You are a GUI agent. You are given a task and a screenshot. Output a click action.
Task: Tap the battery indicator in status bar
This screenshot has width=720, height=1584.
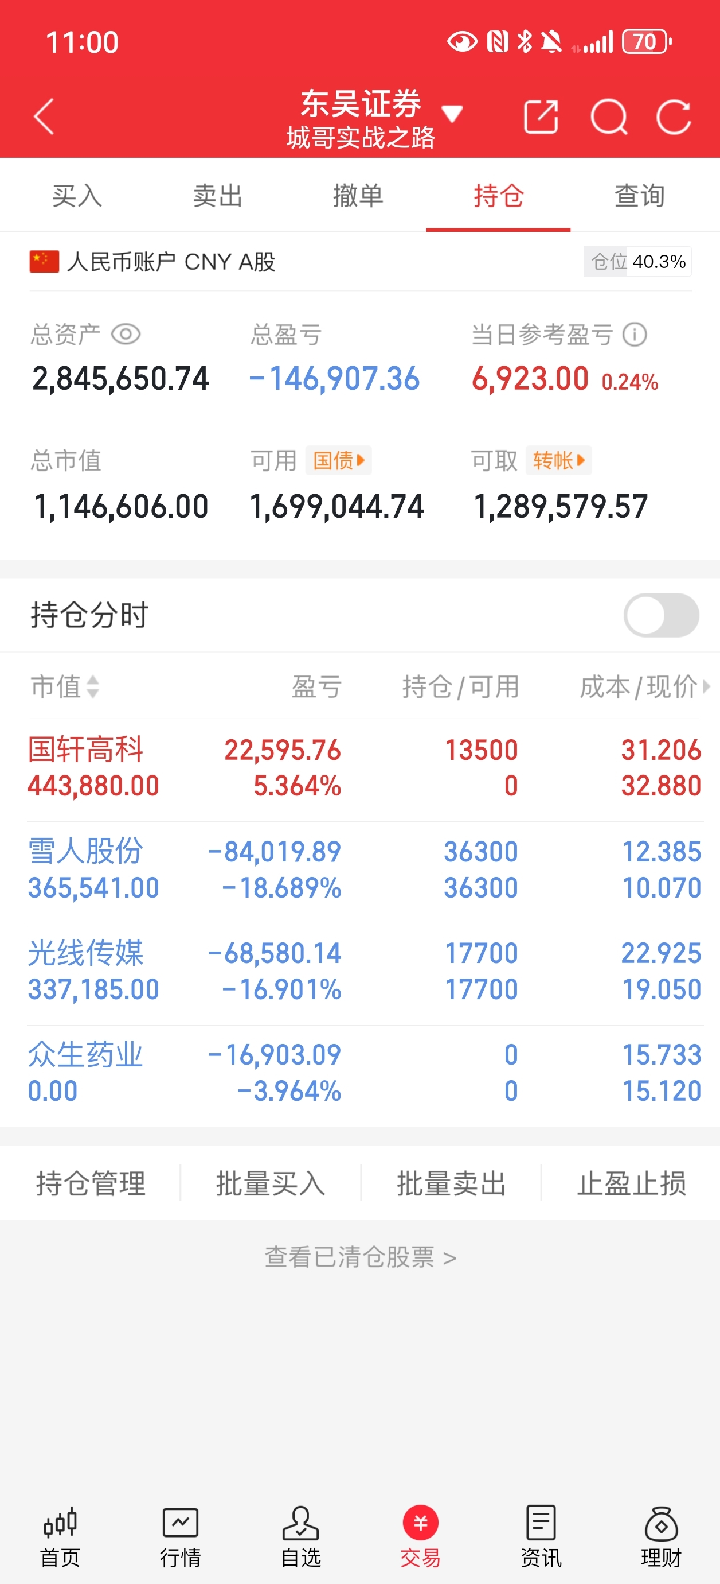(647, 42)
